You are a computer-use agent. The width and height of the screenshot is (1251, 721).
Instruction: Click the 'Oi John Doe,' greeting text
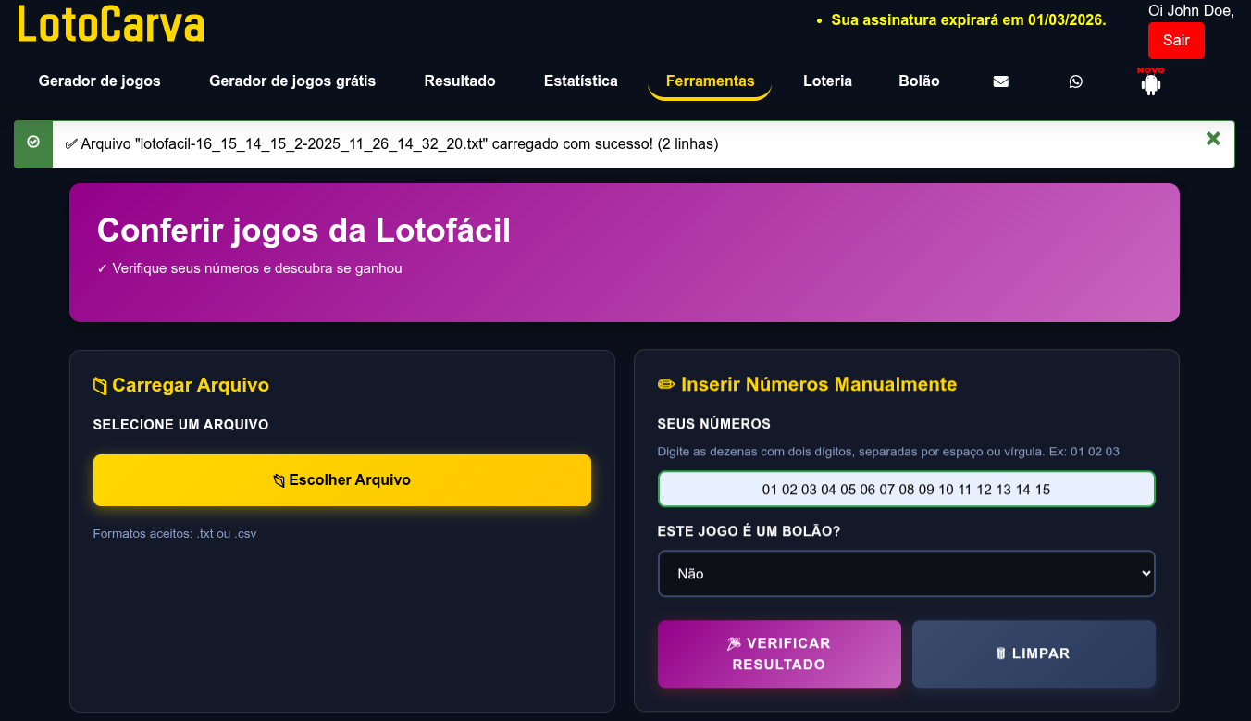pyautogui.click(x=1191, y=10)
